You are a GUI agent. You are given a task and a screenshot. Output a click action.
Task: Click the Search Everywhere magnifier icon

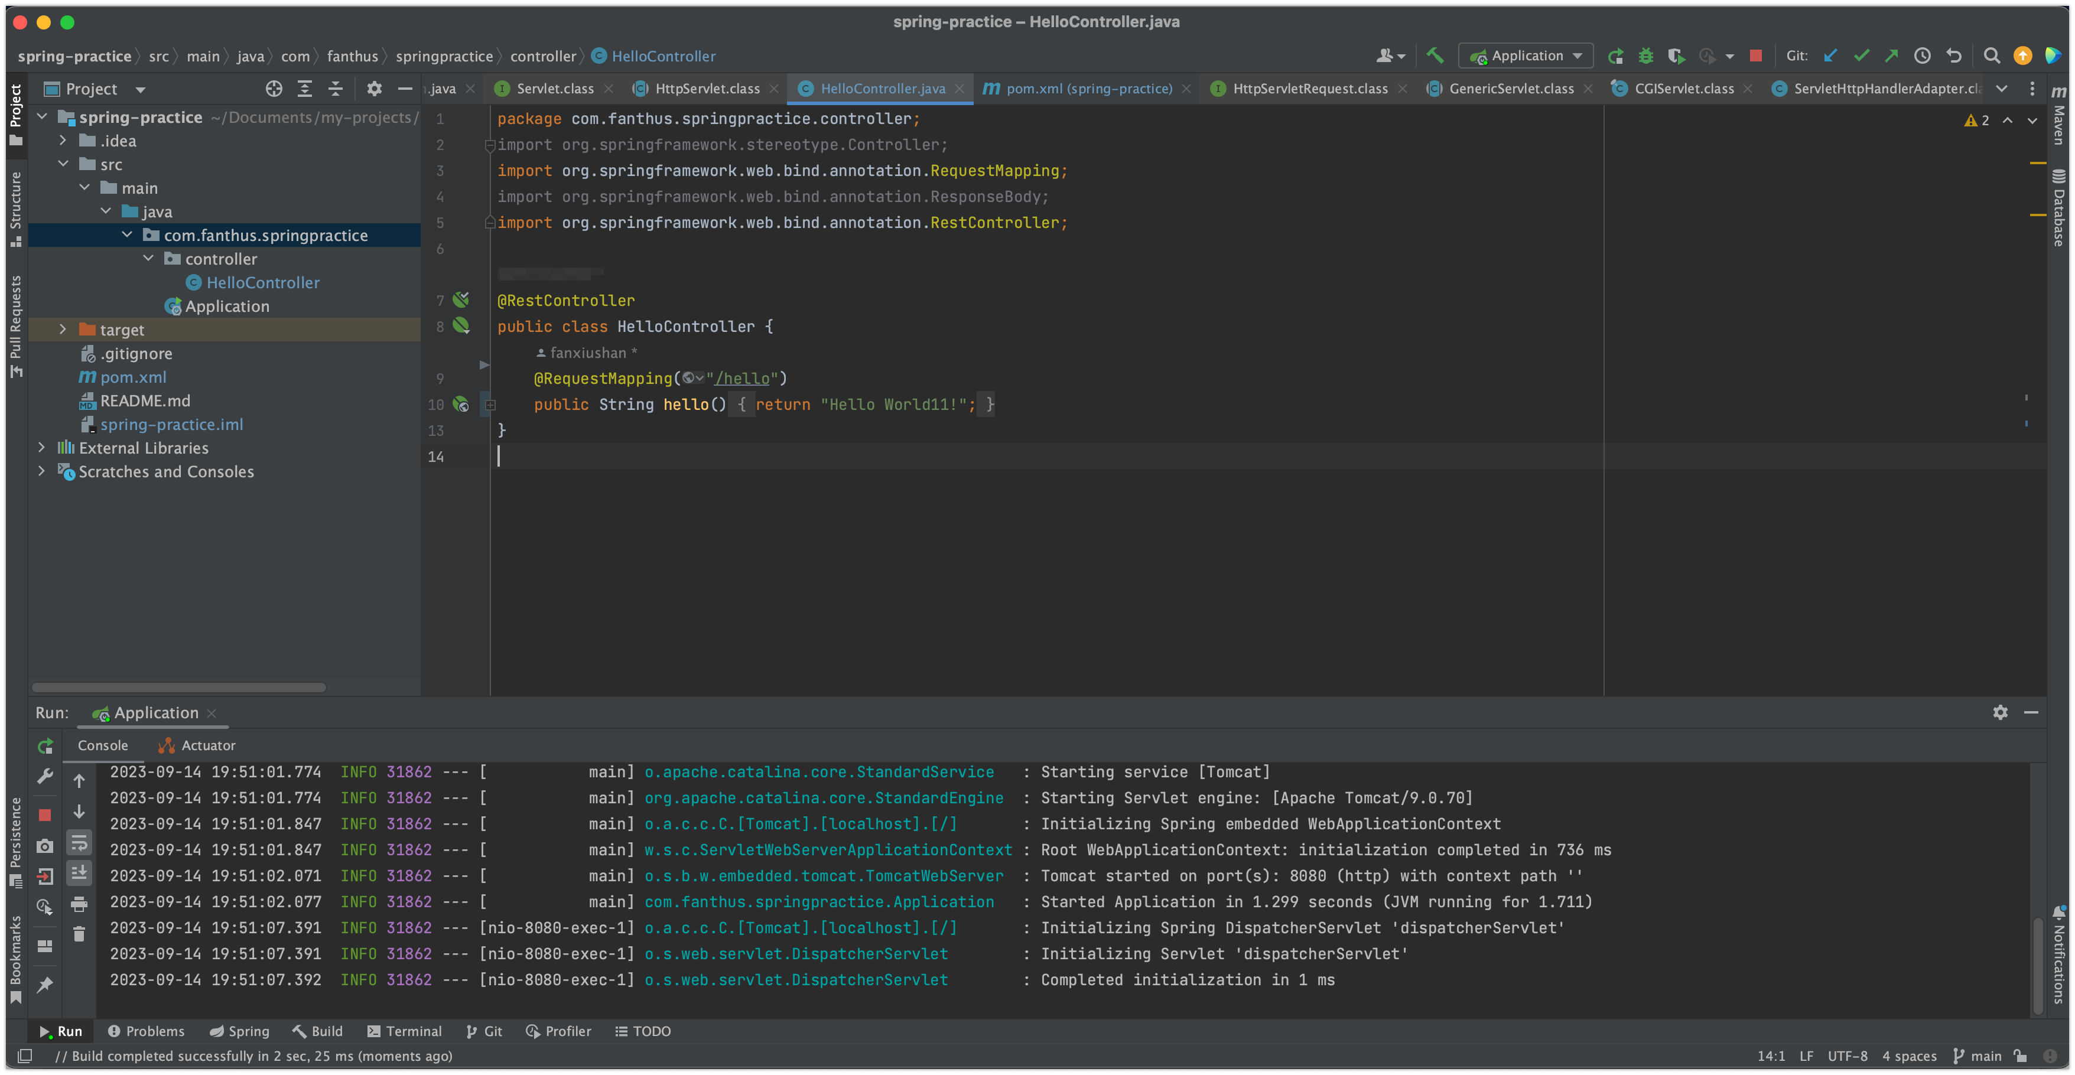coord(1991,56)
